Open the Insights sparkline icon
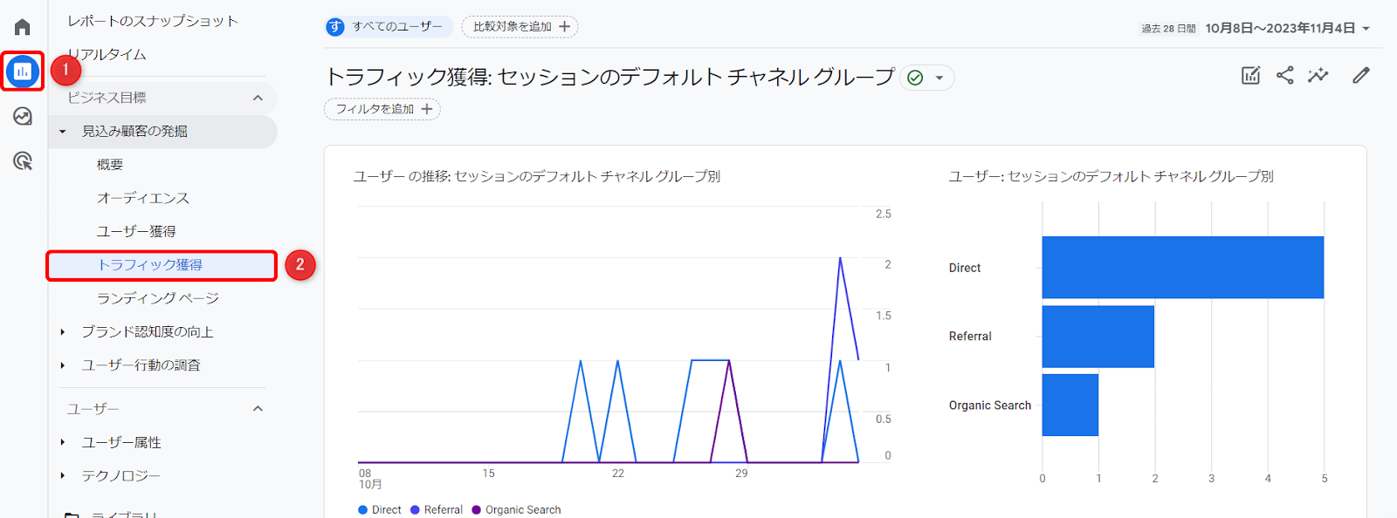The height and width of the screenshot is (518, 1397). pos(1318,76)
